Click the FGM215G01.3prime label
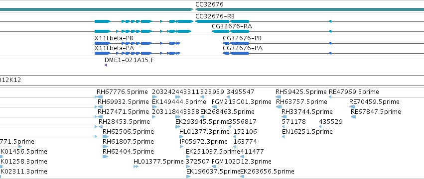 tap(242, 102)
